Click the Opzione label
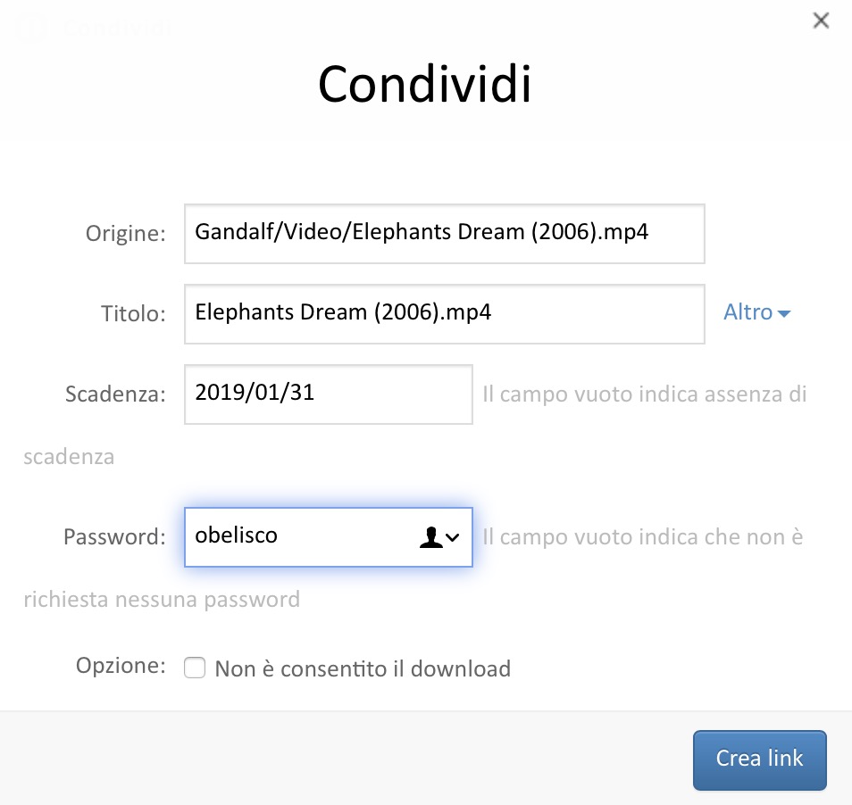Image resolution: width=852 pixels, height=805 pixels. coord(121,666)
